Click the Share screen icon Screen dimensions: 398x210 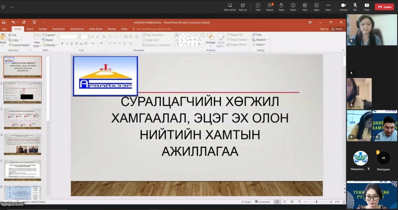(x=367, y=6)
